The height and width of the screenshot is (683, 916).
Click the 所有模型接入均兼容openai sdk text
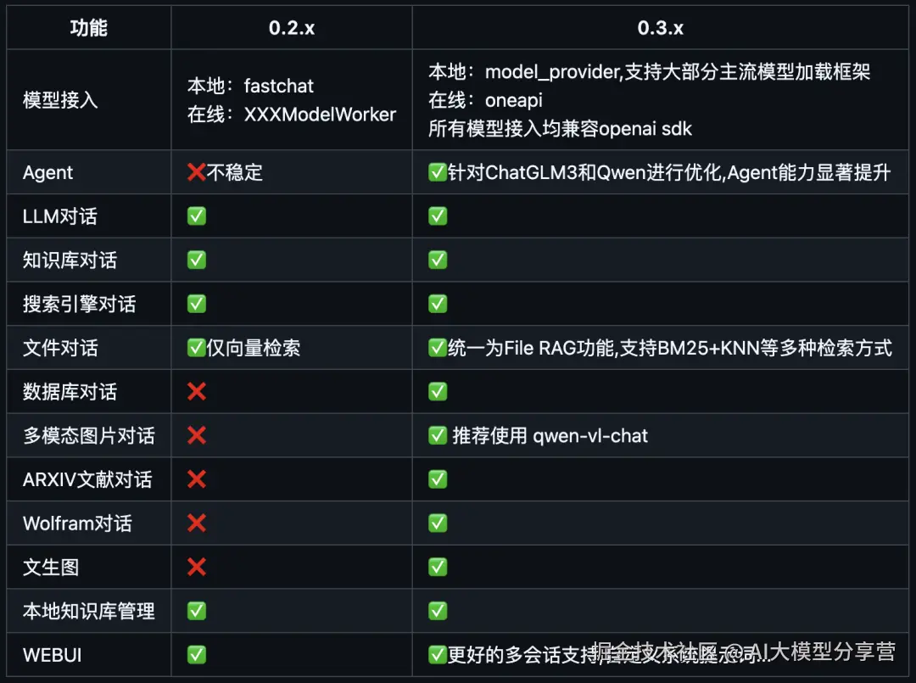pos(561,128)
